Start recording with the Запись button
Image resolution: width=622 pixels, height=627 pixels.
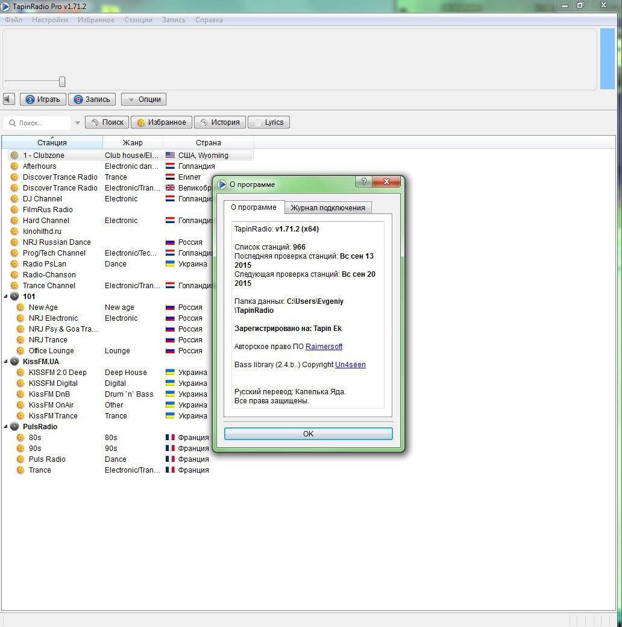click(92, 99)
